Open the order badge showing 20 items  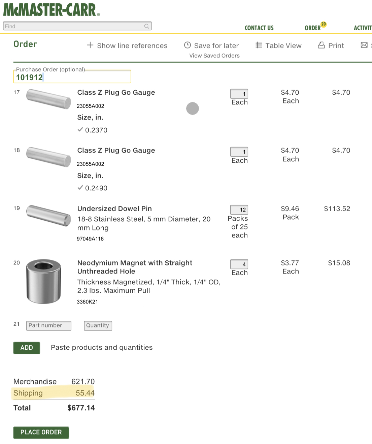[324, 24]
